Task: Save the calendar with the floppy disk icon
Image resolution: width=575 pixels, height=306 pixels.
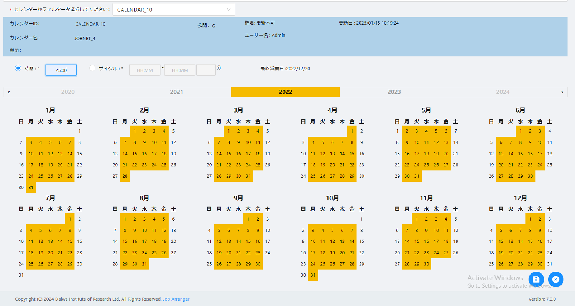Action: point(536,279)
